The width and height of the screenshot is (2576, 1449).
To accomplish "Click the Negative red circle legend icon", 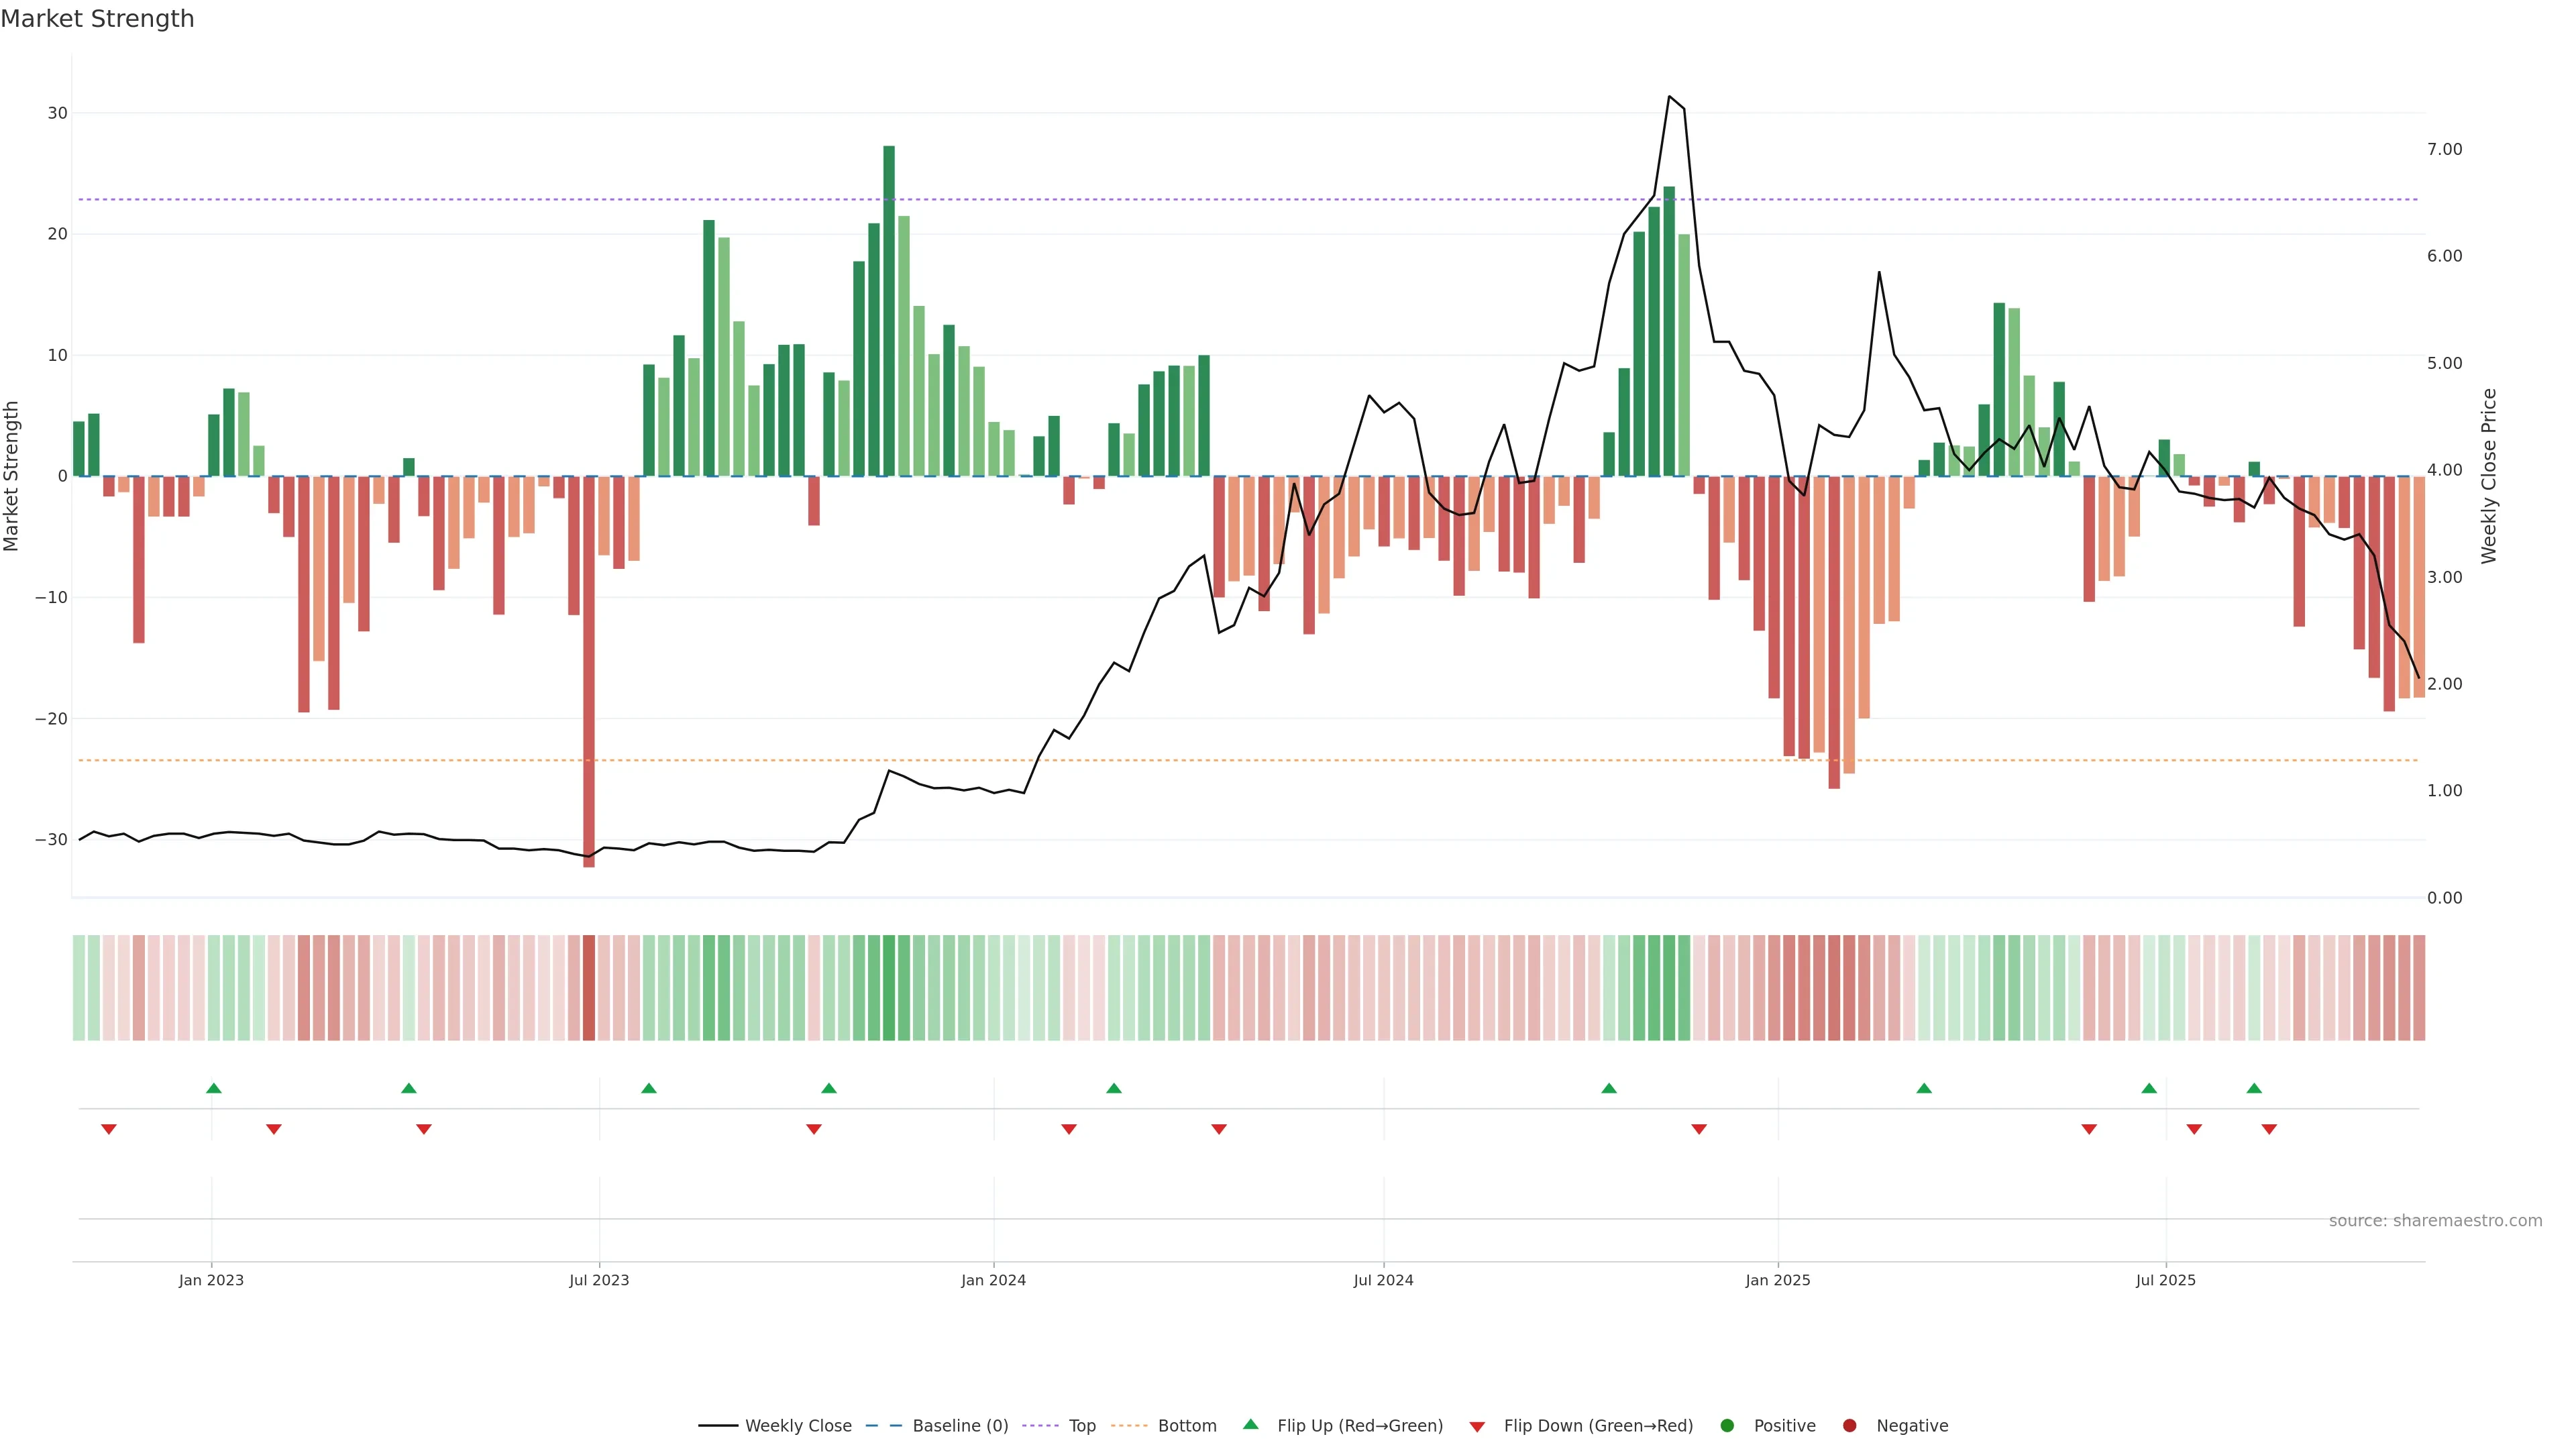I will coord(1849,1425).
